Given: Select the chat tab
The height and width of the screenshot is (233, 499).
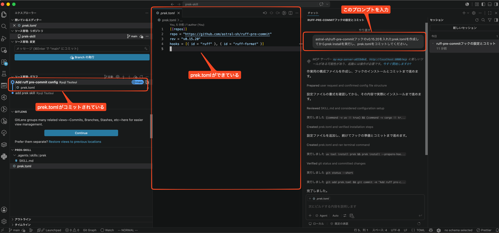Looking at the screenshot, I should pyautogui.click(x=313, y=13).
